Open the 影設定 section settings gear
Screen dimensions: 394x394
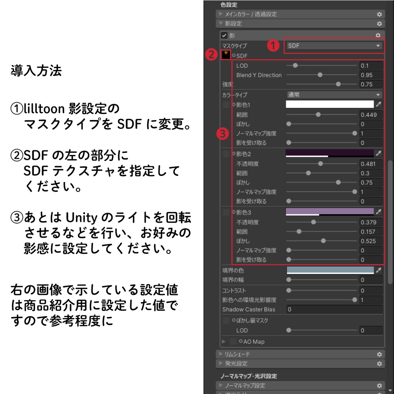tap(379, 23)
